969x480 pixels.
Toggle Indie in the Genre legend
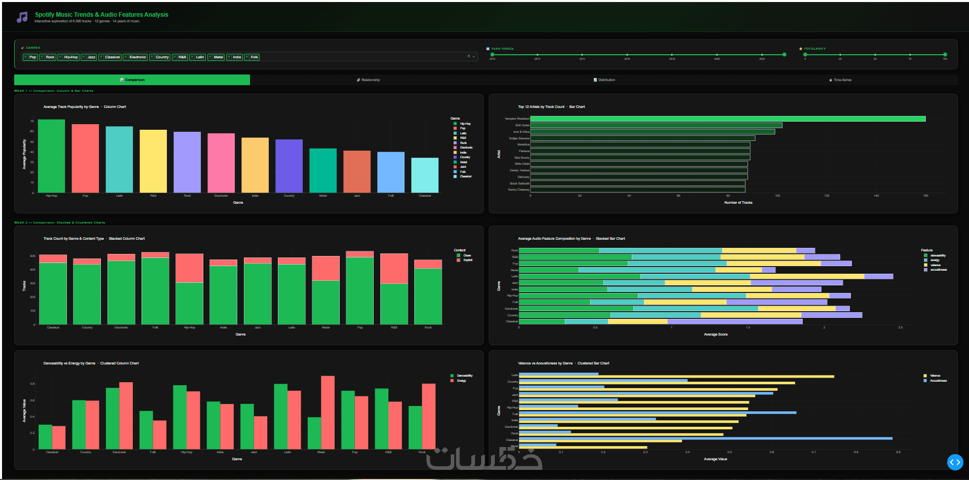pos(460,153)
